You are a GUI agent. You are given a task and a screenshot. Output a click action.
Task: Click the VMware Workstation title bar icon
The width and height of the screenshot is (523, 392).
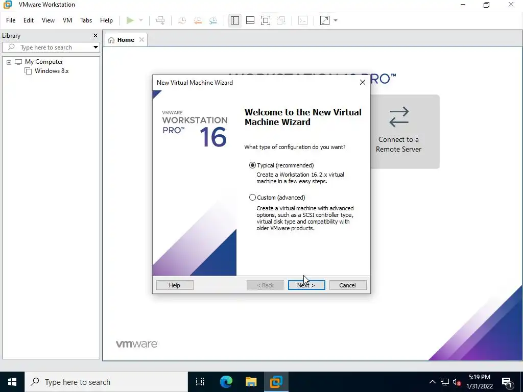pyautogui.click(x=8, y=5)
